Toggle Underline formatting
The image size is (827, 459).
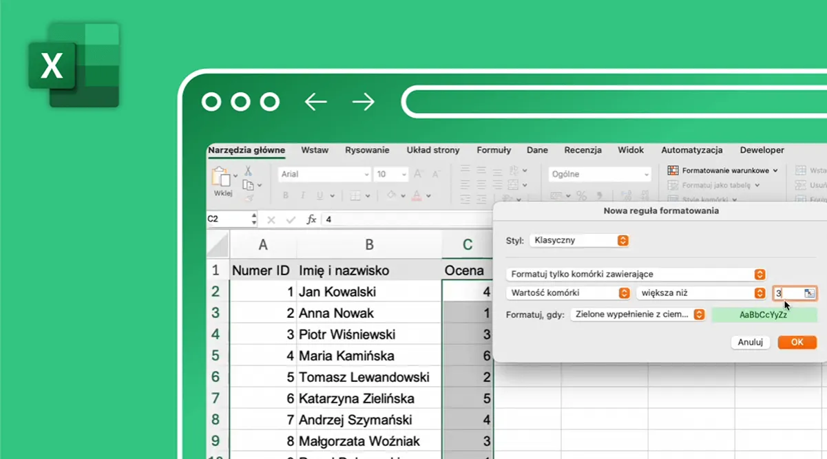click(x=319, y=196)
